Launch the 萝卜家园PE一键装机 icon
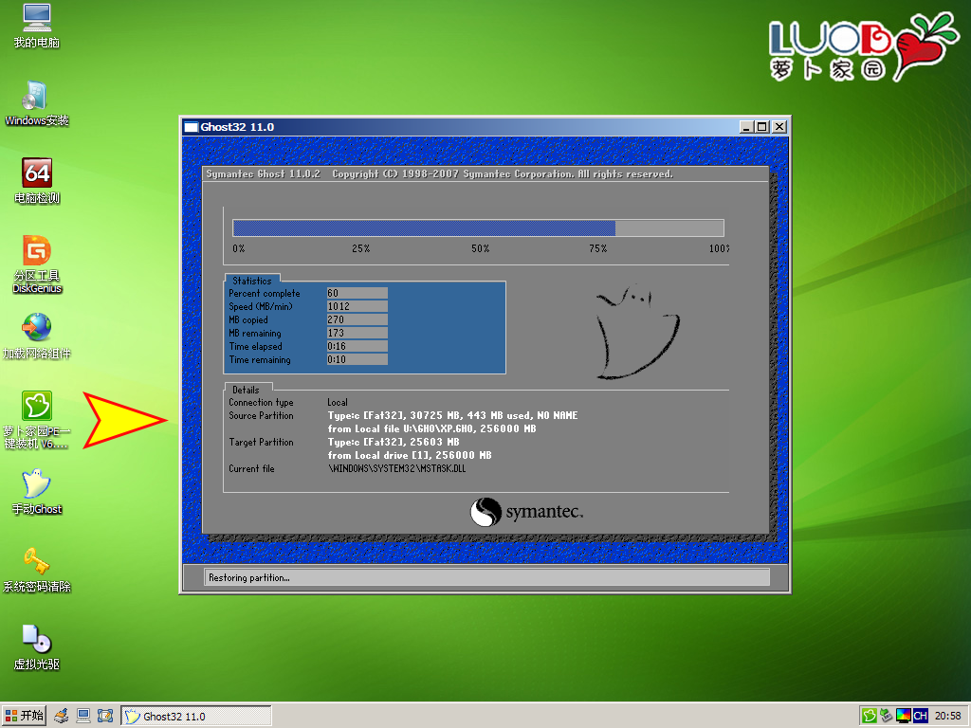 36,406
